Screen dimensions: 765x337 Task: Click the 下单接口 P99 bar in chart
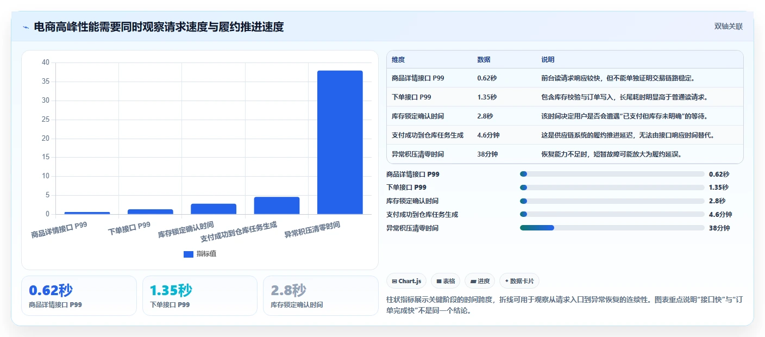click(150, 211)
